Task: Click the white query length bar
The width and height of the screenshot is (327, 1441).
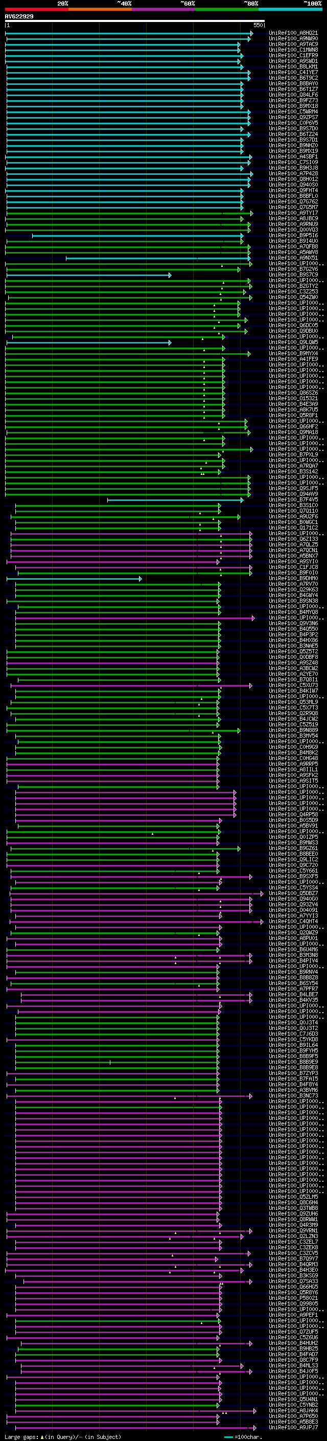Action: point(135,21)
